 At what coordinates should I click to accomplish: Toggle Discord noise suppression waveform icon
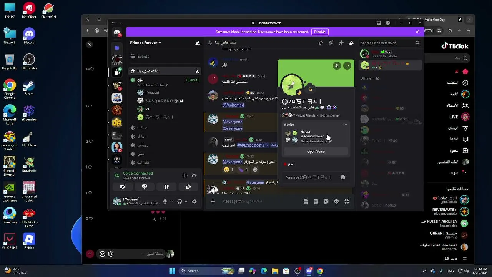point(185,175)
